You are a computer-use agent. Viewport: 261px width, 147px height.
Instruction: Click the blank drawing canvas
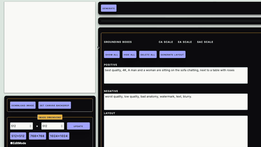click(50, 47)
